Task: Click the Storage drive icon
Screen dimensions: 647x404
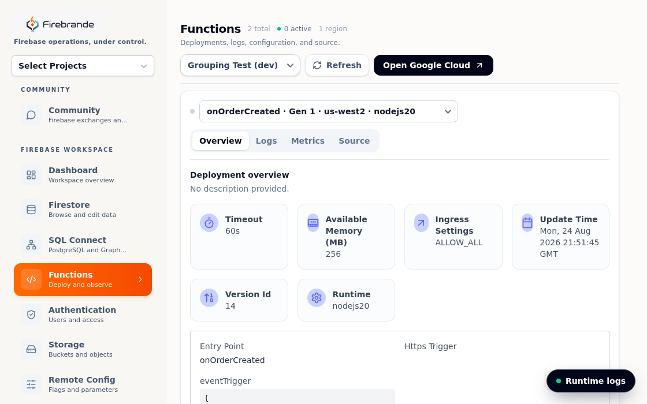Action: [31, 350]
